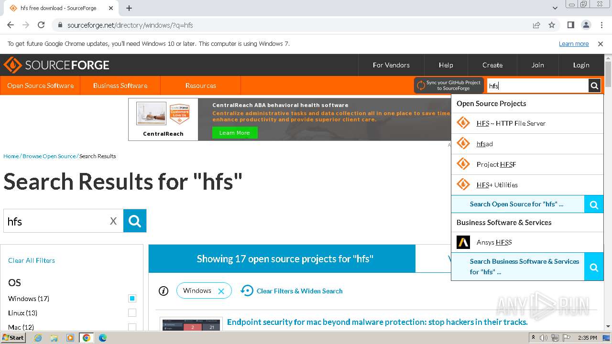Close the hfs free download tab

coord(110,8)
